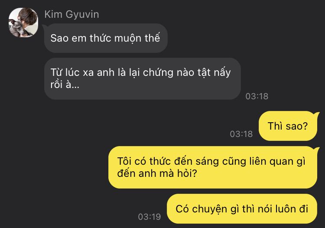Click the 03:19 timestamp
Screen dimensions: 325x228
pyautogui.click(x=149, y=217)
